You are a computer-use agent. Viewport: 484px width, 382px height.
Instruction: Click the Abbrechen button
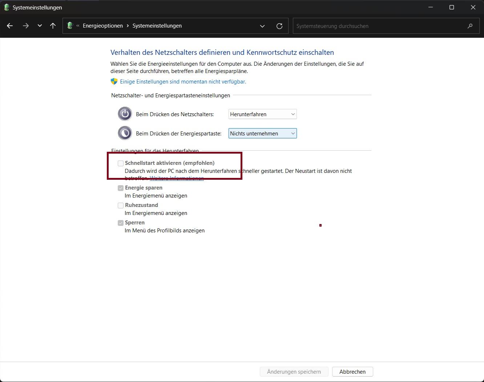352,371
